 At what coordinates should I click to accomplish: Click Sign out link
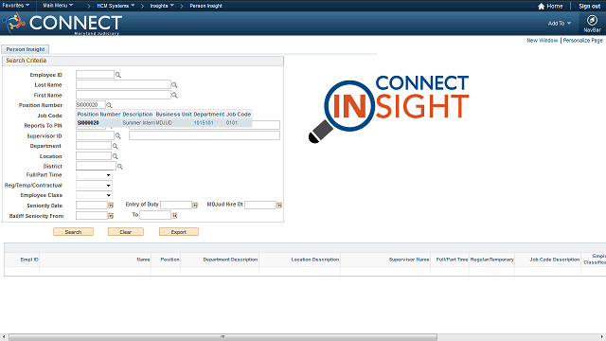point(589,7)
